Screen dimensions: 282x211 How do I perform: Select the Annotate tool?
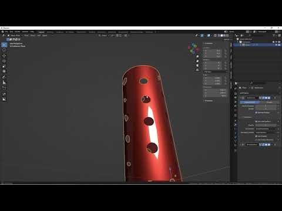pos(4,77)
